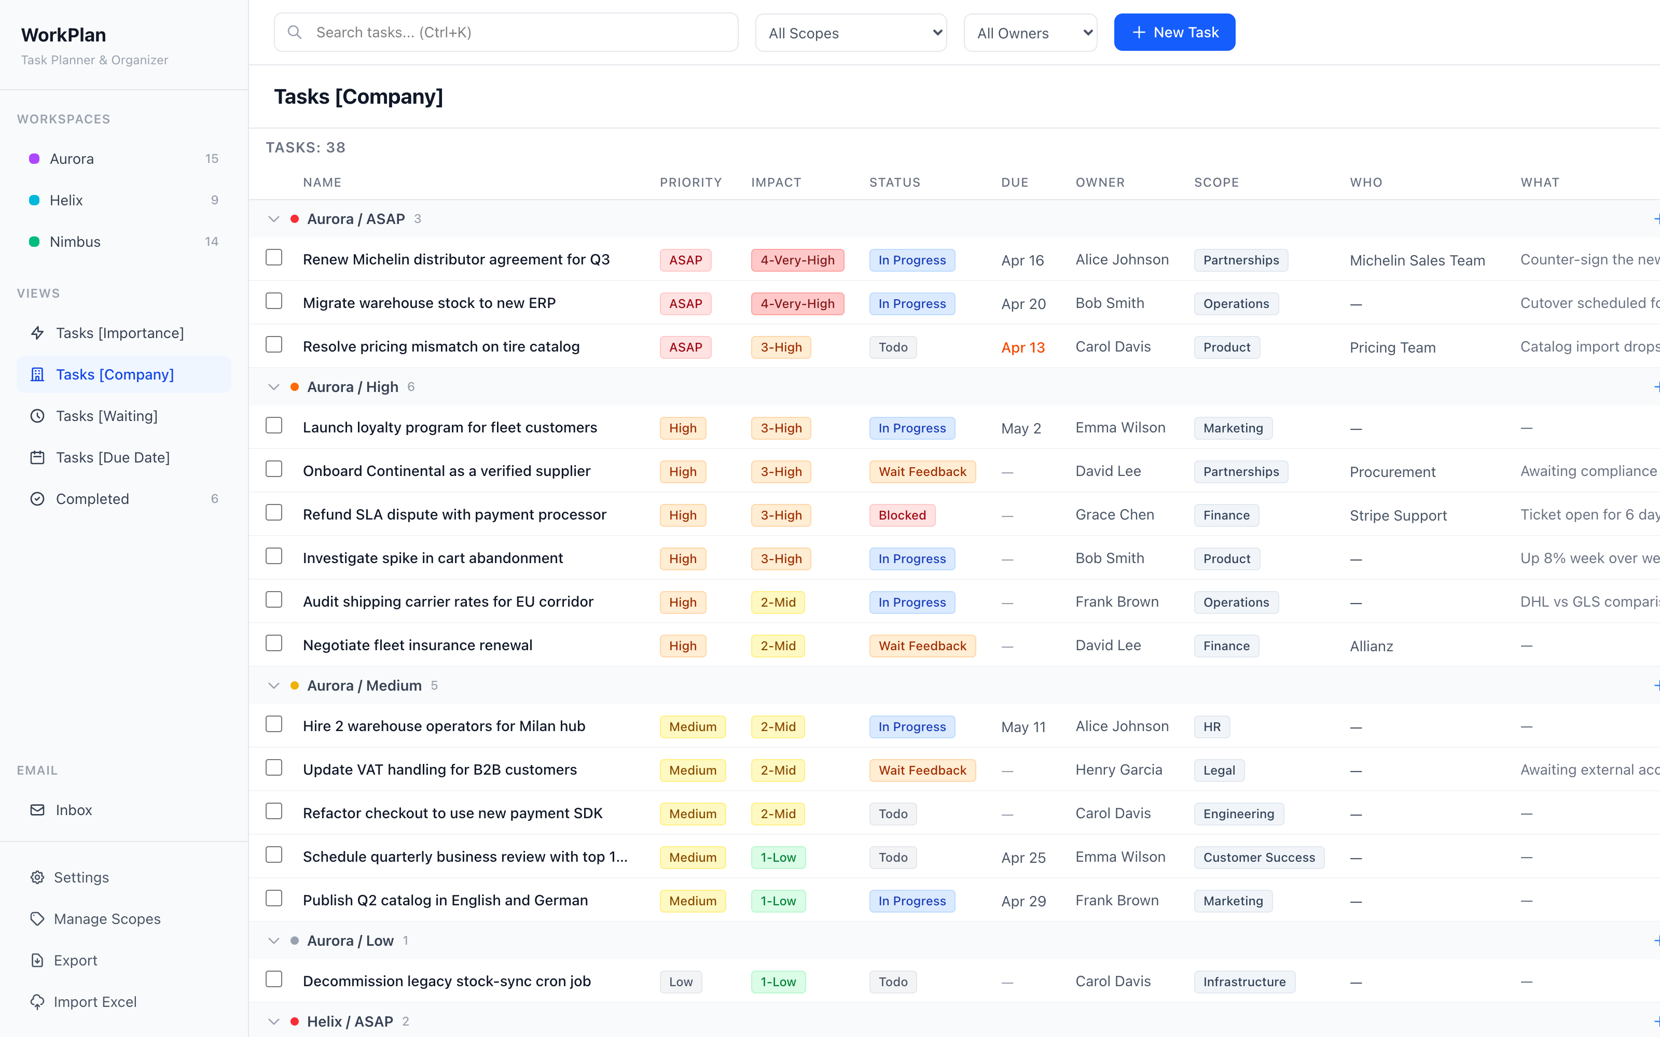Collapse the Aurora / Medium group
The height and width of the screenshot is (1037, 1660).
click(274, 686)
